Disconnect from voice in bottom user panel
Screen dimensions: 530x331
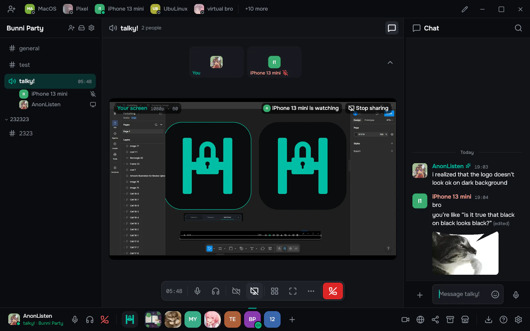pos(105,319)
